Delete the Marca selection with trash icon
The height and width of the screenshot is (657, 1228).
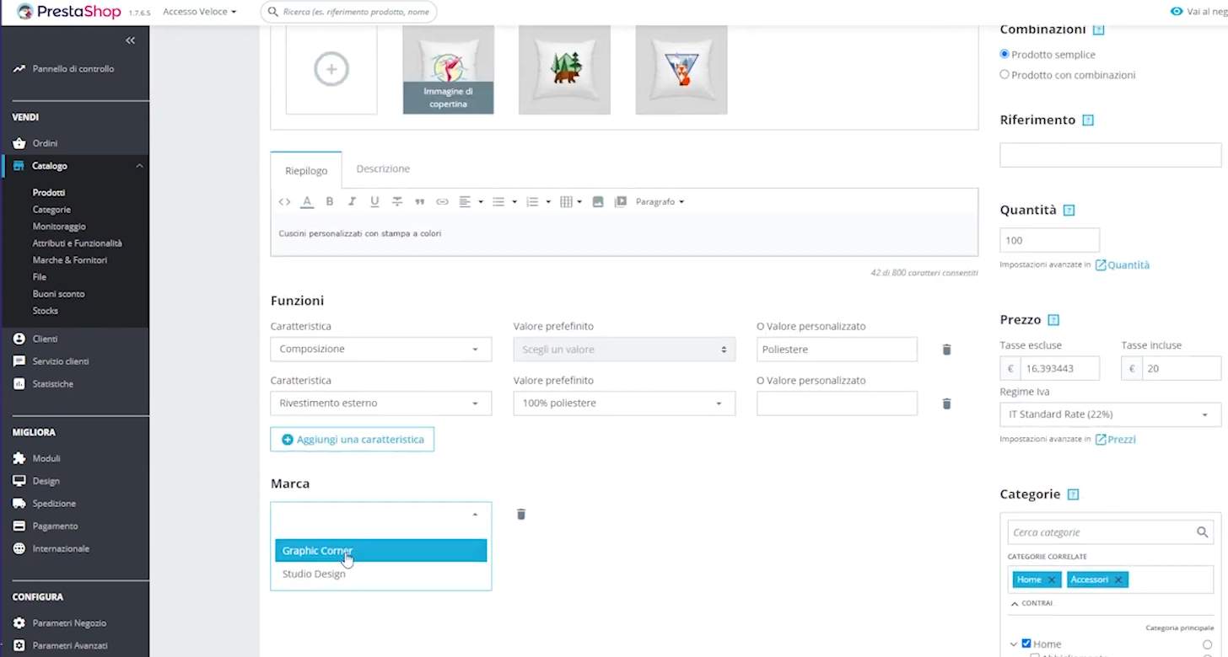tap(521, 515)
